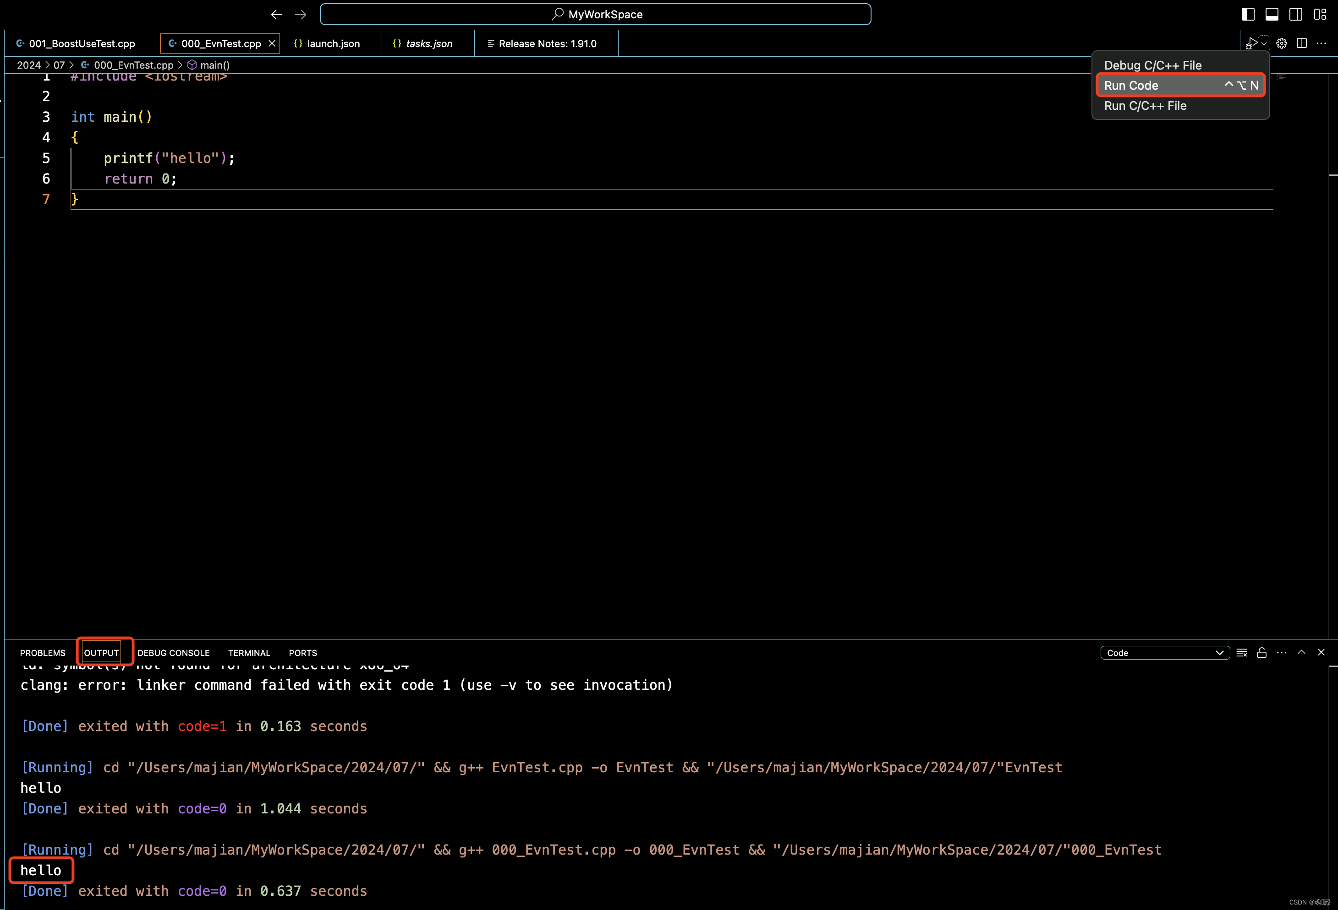The image size is (1338, 910).
Task: Click the printf("hello"); code line
Action: [169, 158]
